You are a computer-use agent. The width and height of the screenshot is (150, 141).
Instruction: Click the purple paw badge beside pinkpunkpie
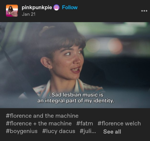pyautogui.click(x=56, y=7)
